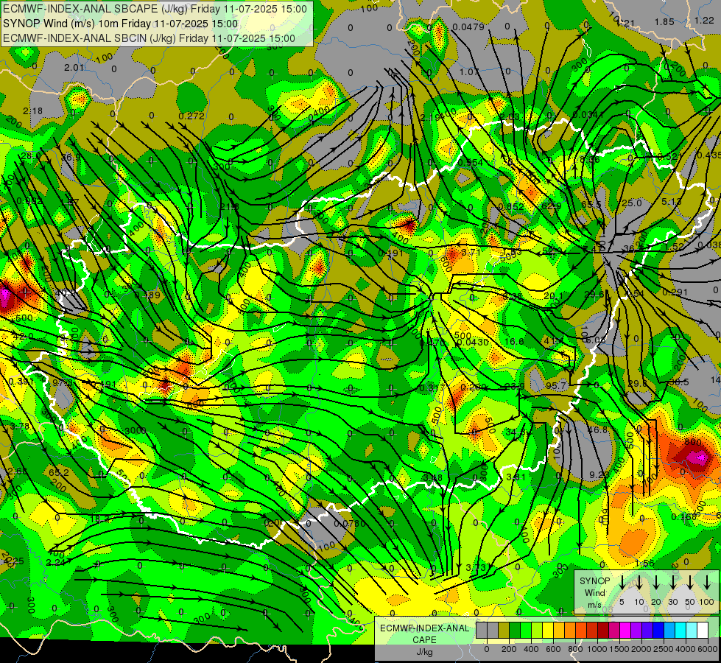Click the map value 0.291
The width and height of the screenshot is (721, 663).
[x=675, y=292]
